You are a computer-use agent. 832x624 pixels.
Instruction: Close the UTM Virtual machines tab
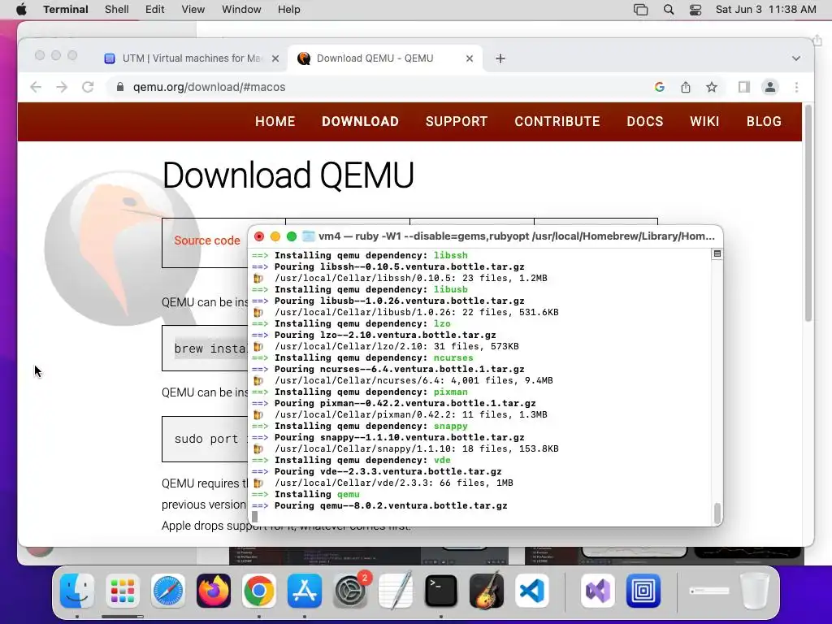tap(275, 58)
